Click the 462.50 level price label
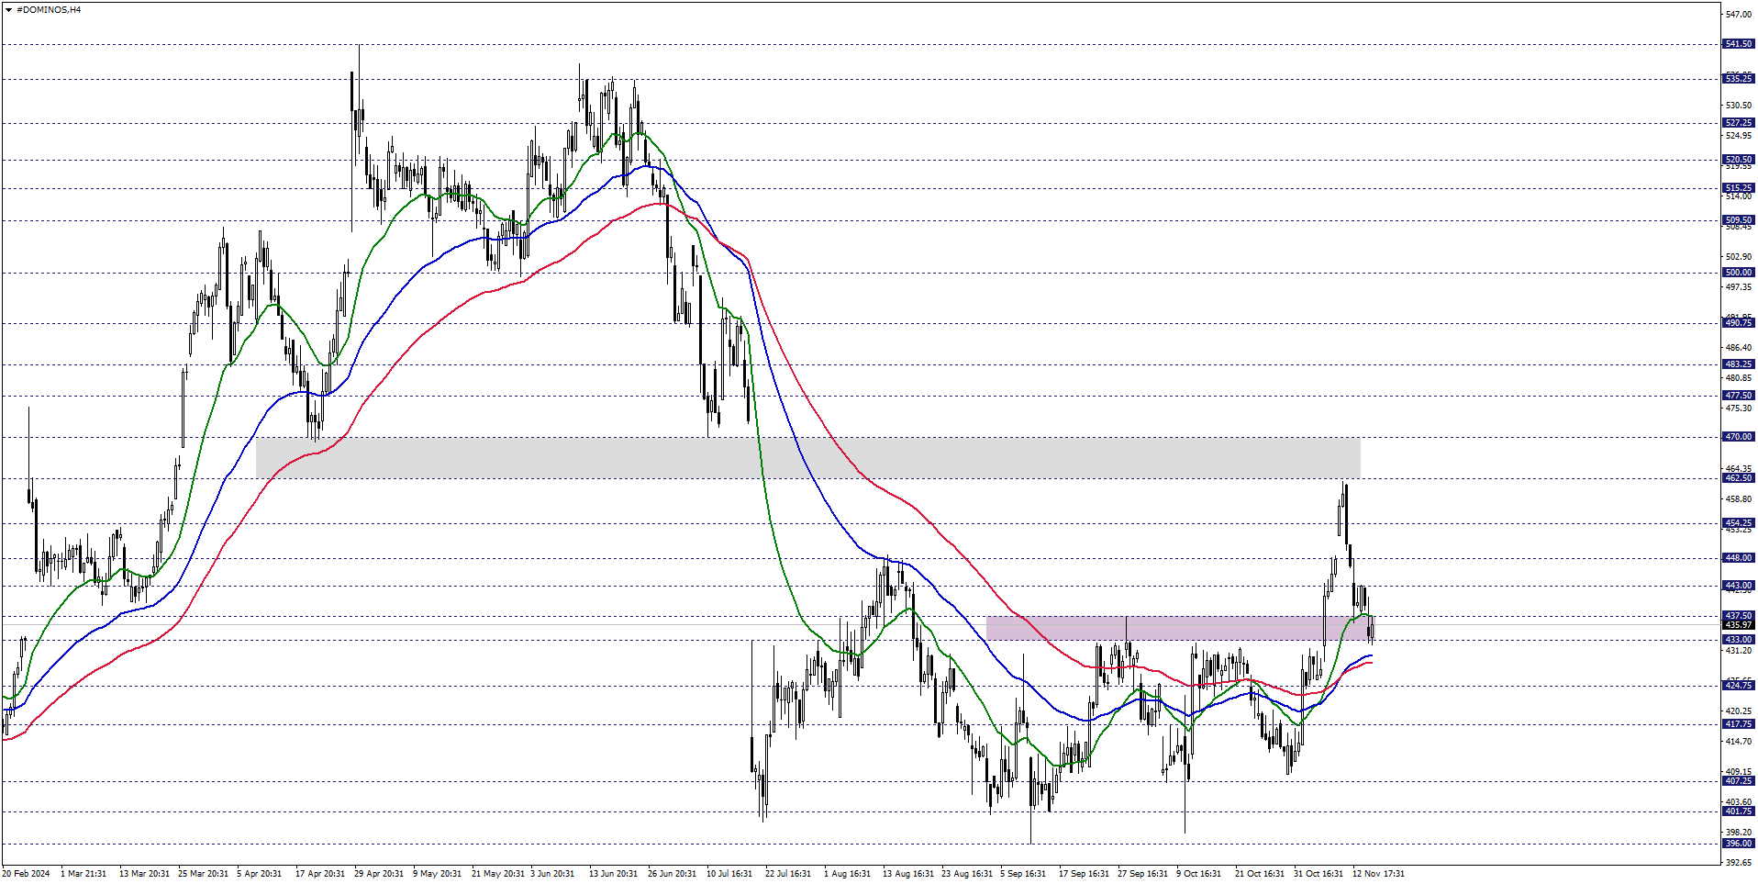 pyautogui.click(x=1738, y=478)
